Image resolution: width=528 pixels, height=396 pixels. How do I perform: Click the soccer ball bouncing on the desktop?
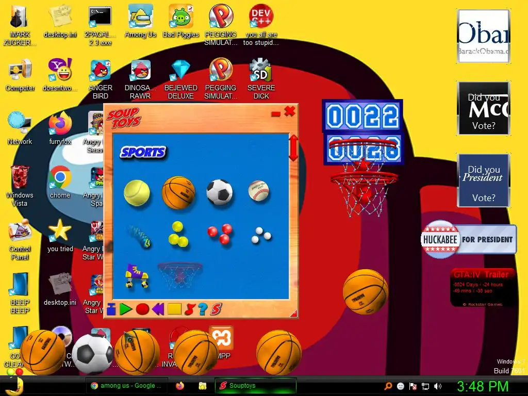click(93, 354)
